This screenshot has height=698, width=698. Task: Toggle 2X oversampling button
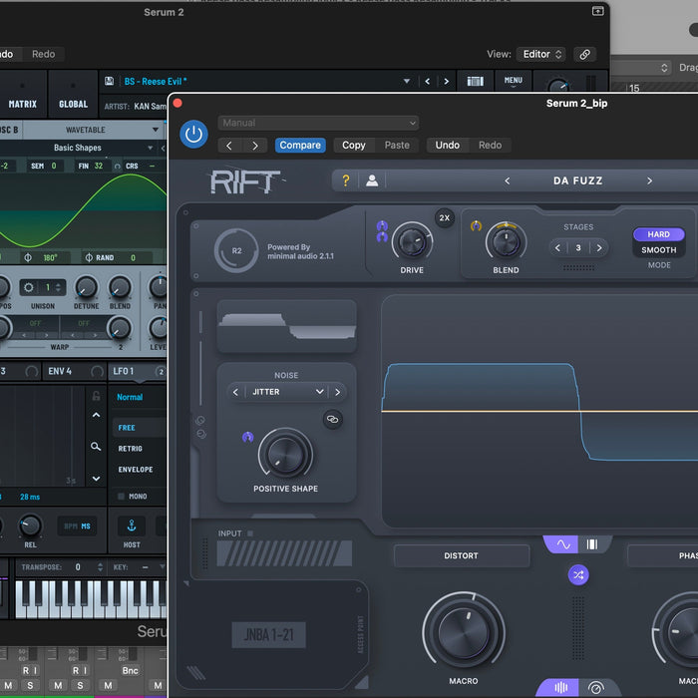[x=445, y=217]
